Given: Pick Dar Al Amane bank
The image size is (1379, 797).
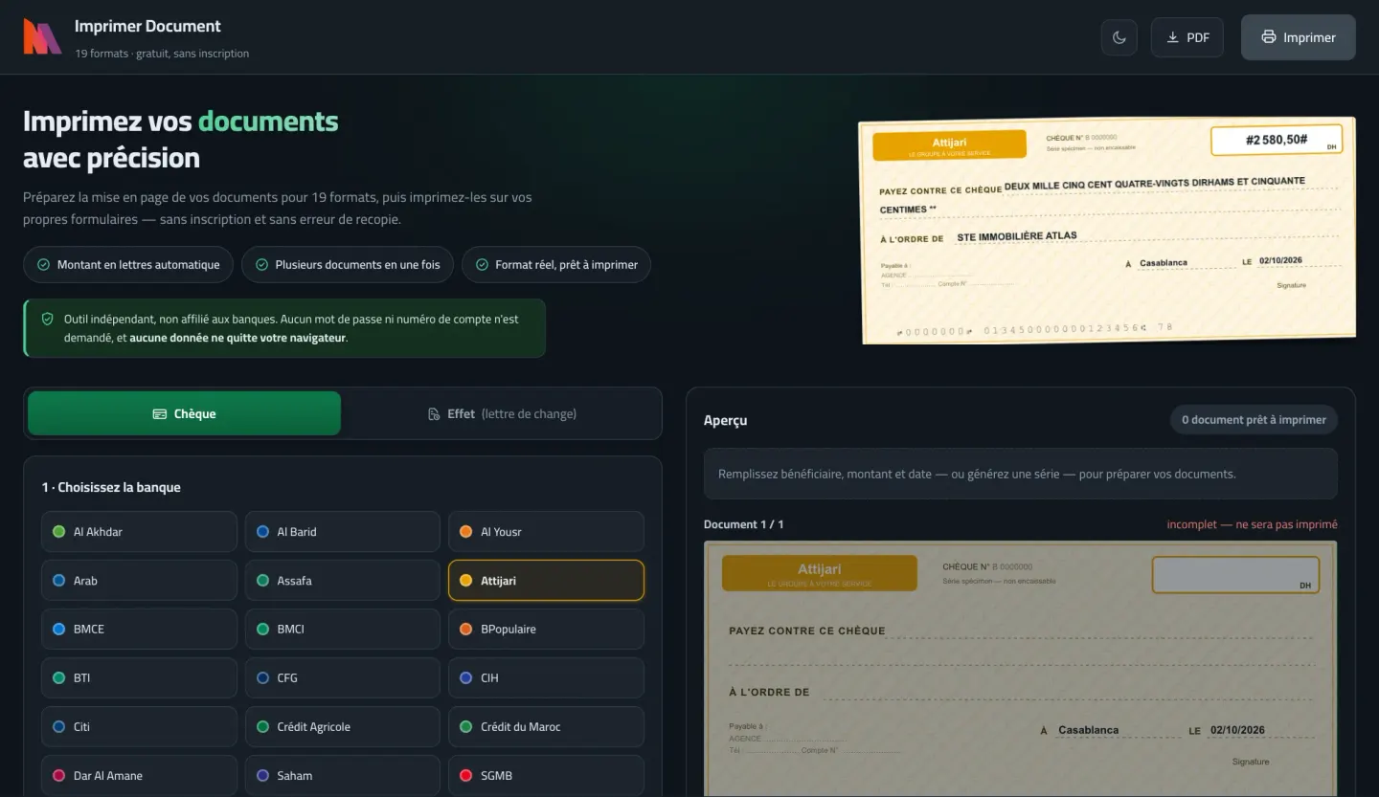Looking at the screenshot, I should point(139,775).
